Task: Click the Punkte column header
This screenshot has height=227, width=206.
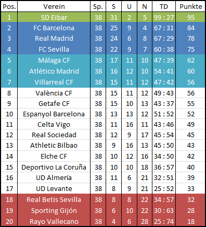Action: [190, 7]
